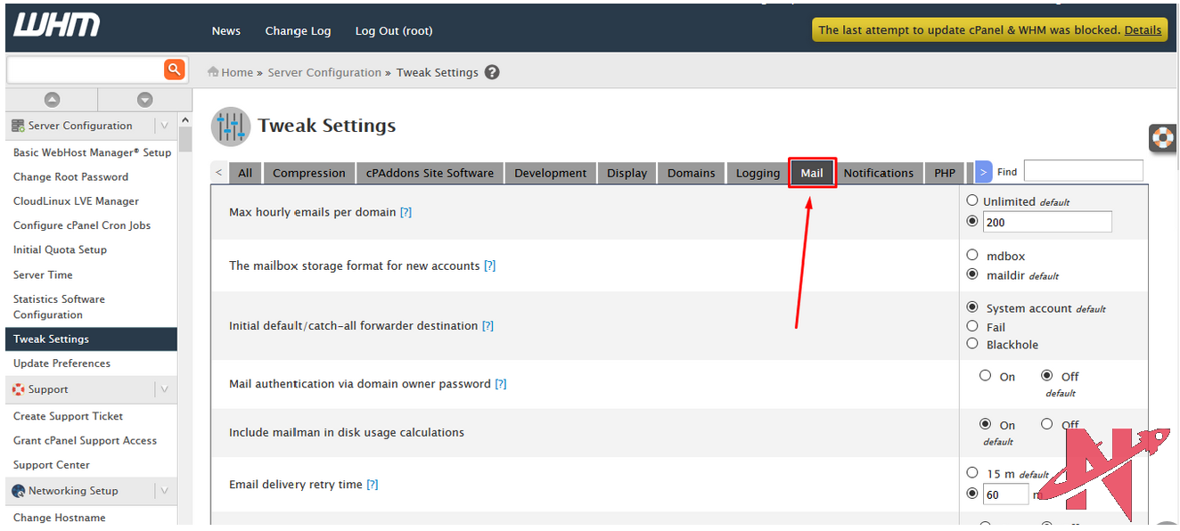Collapse the Networking Setup section

click(164, 491)
